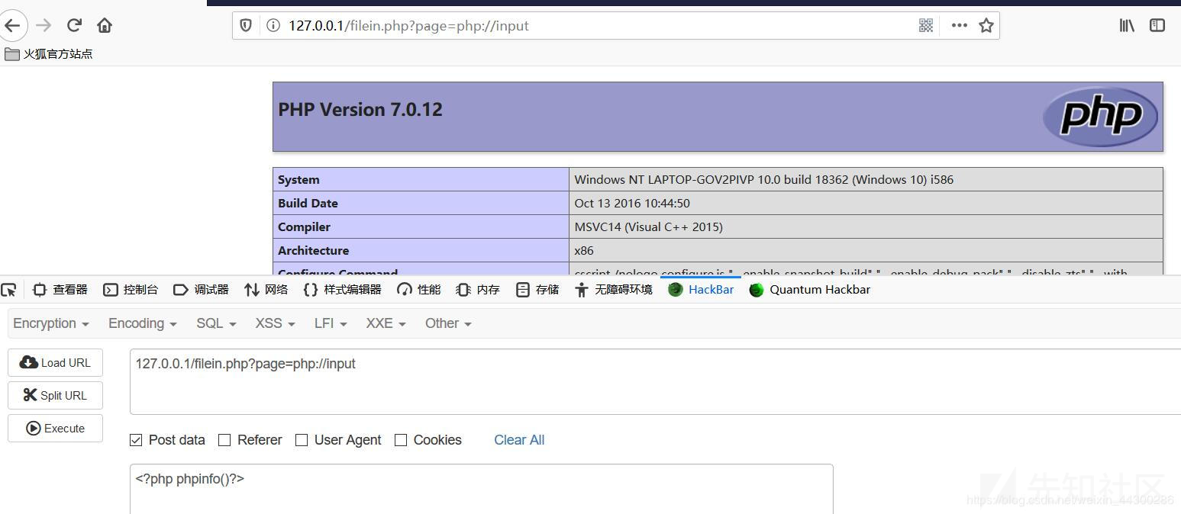Click the QR code icon in address bar
Image resolution: width=1181 pixels, height=514 pixels.
(x=926, y=25)
